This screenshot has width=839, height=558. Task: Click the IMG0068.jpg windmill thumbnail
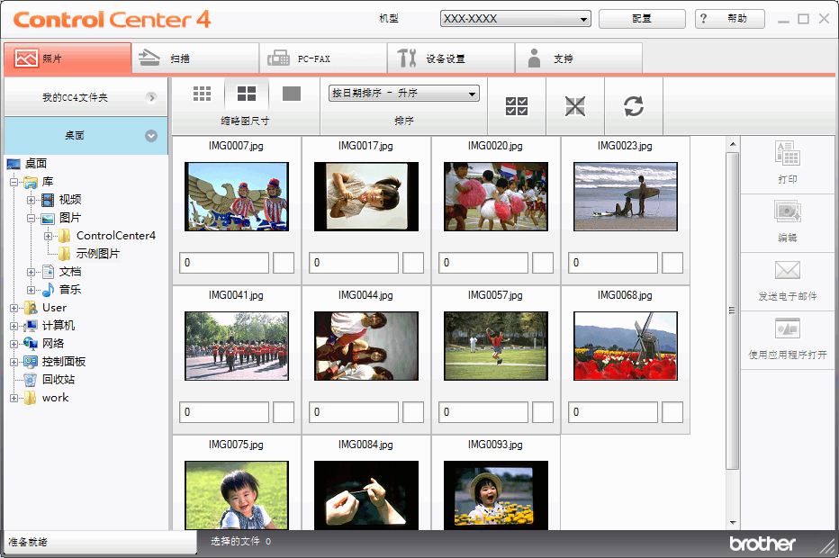tap(626, 346)
